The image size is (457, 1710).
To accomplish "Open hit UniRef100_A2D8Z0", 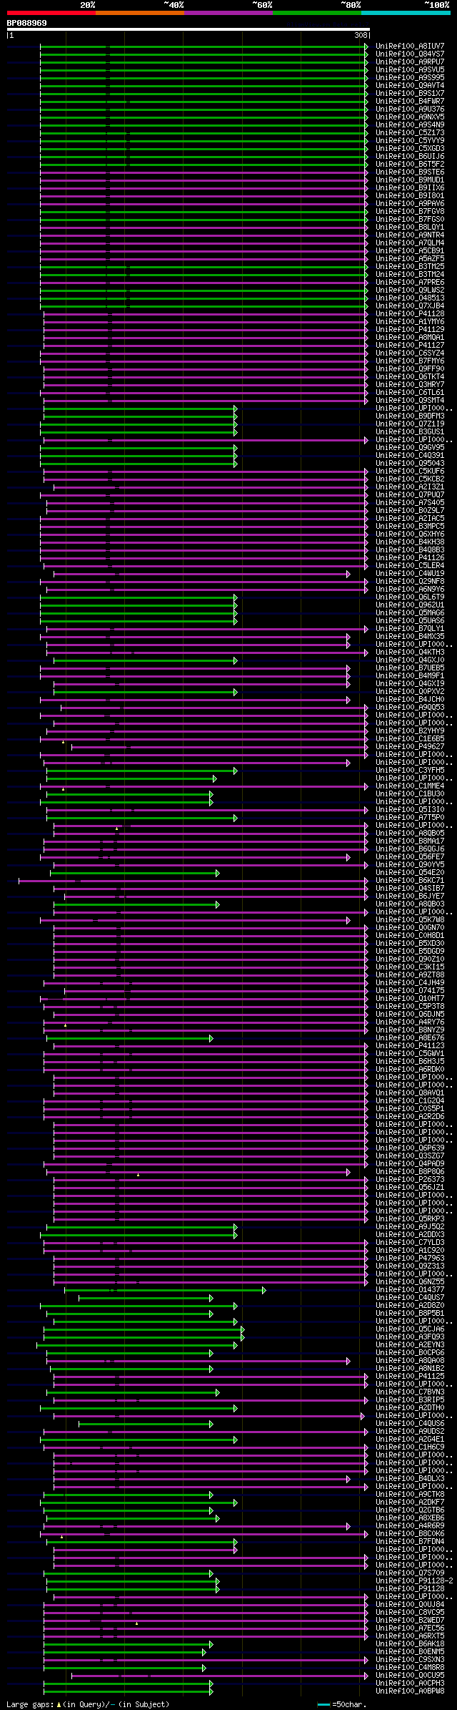I will pyautogui.click(x=410, y=1305).
